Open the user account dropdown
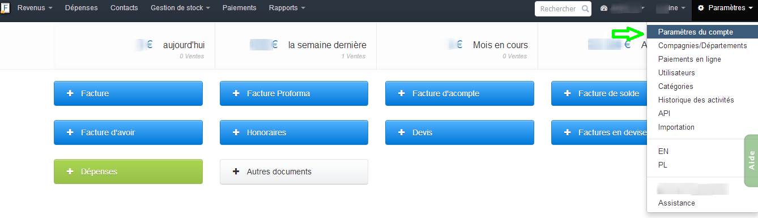Image resolution: width=758 pixels, height=218 pixels. [671, 8]
